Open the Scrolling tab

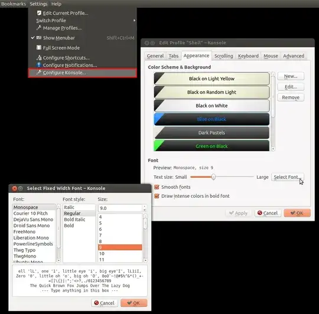[x=223, y=56]
